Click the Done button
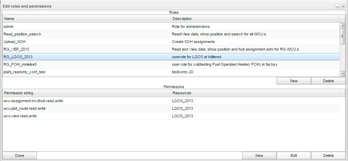Viewport: 348px width, 161px height. [20, 155]
